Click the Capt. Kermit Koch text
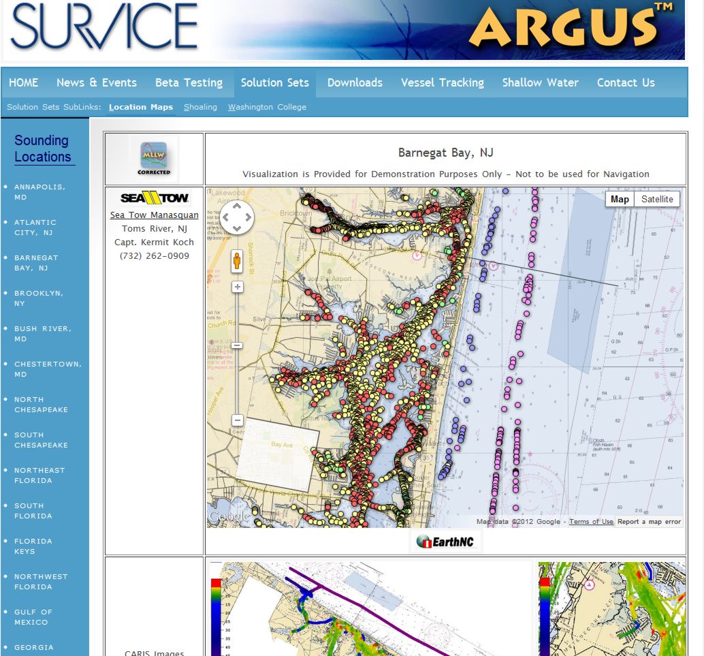The image size is (704, 656). click(155, 243)
